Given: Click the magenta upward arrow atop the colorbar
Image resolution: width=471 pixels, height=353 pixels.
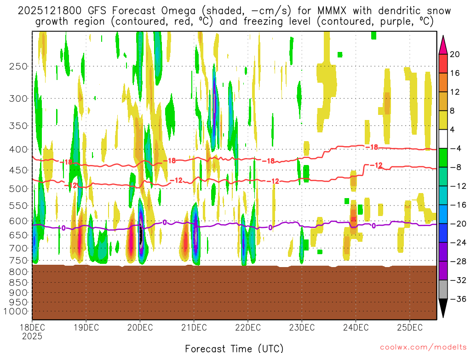Looking at the screenshot, I should pos(444,45).
